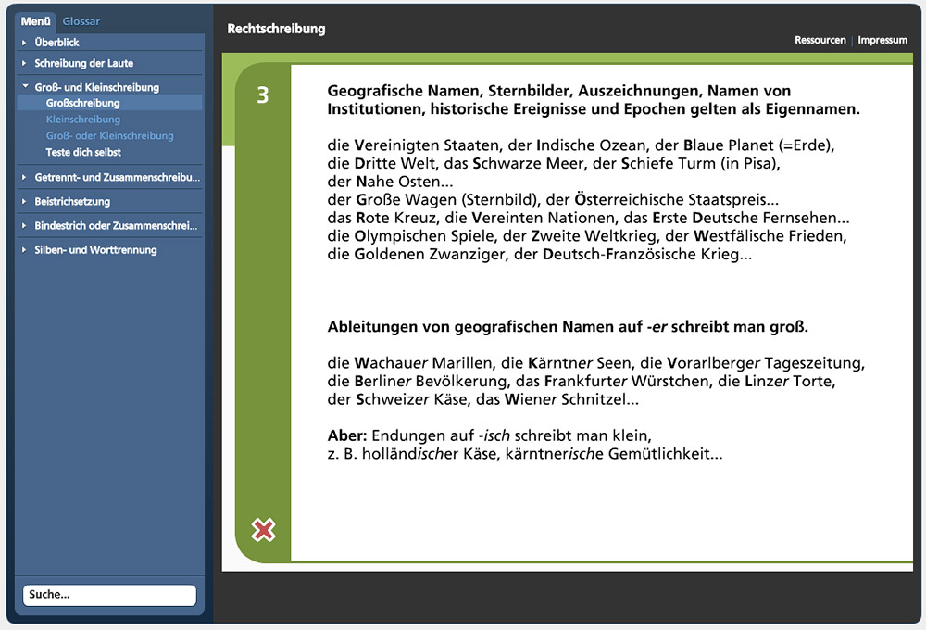Click the line starting 'der Schweizer Käse'
The width and height of the screenshot is (926, 630).
(x=483, y=399)
